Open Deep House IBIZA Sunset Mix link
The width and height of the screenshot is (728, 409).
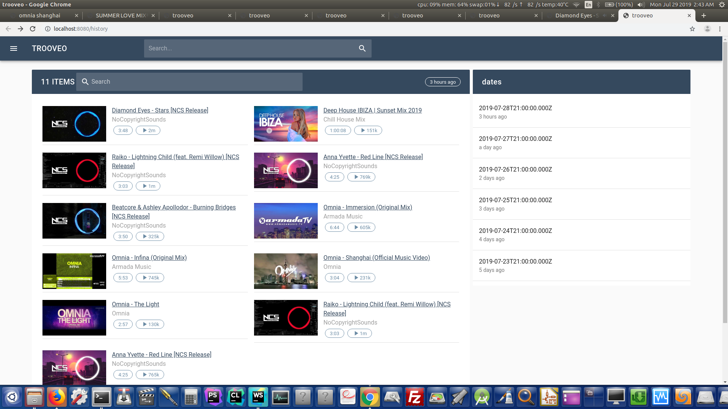[372, 110]
